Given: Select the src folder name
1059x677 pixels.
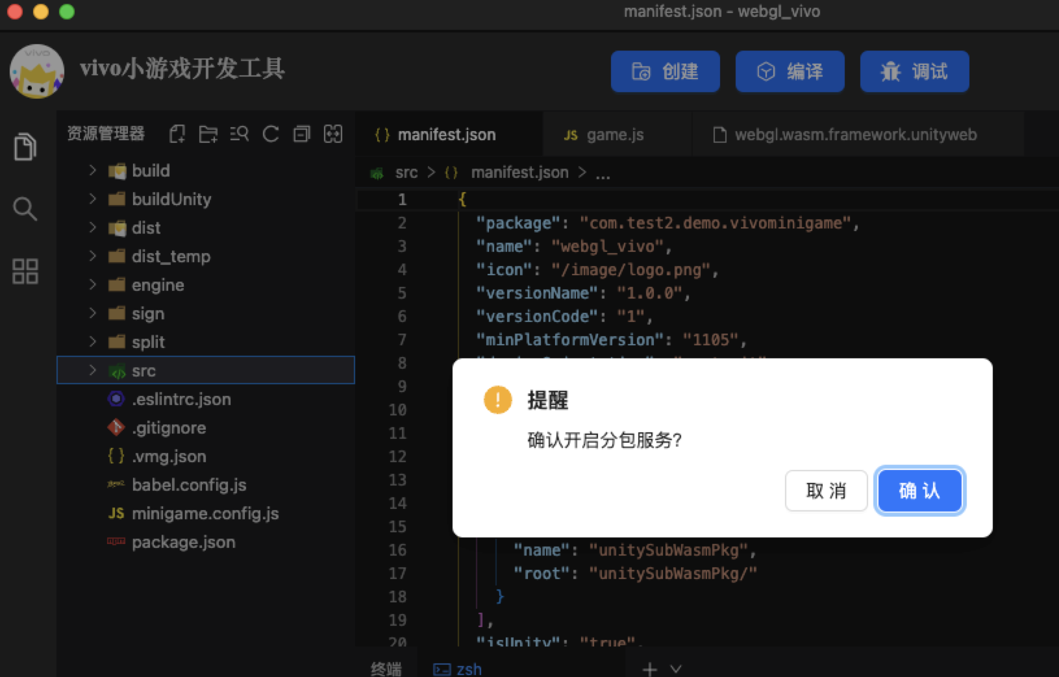Looking at the screenshot, I should [143, 371].
